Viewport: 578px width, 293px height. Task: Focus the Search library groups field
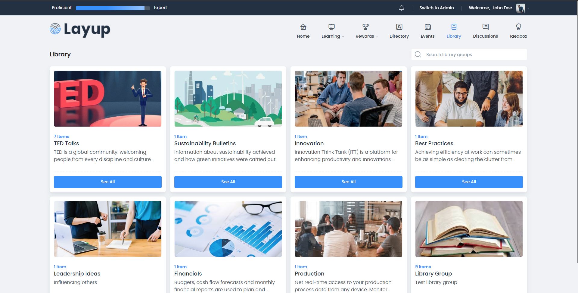[473, 55]
